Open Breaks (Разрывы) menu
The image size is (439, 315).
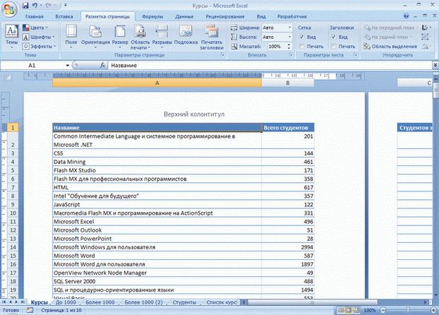[162, 37]
